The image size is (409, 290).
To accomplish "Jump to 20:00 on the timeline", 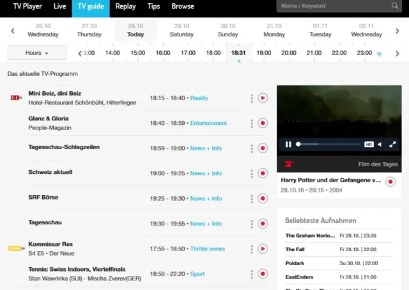I will (x=289, y=53).
